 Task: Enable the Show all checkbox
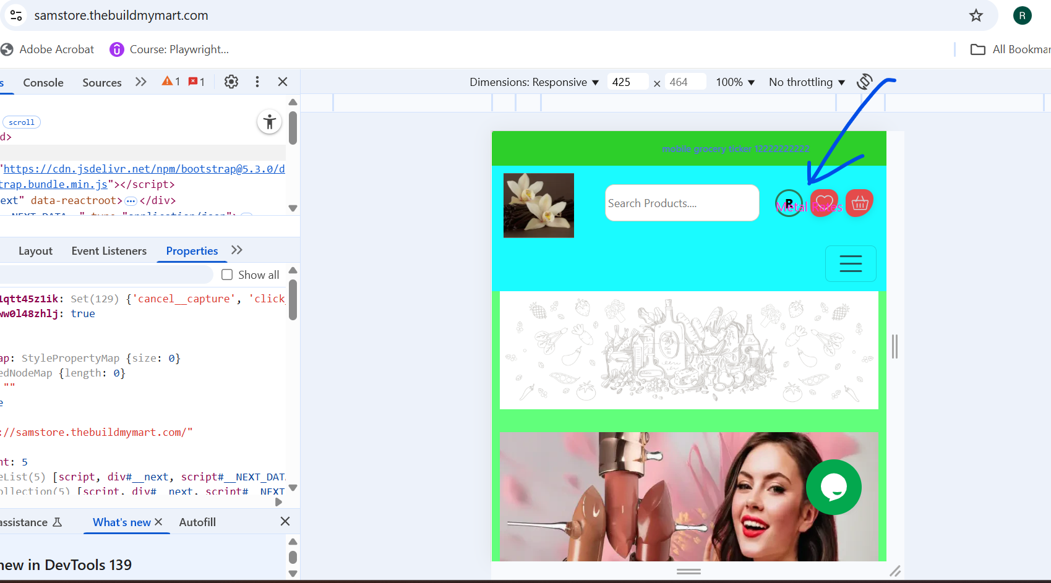coord(227,274)
